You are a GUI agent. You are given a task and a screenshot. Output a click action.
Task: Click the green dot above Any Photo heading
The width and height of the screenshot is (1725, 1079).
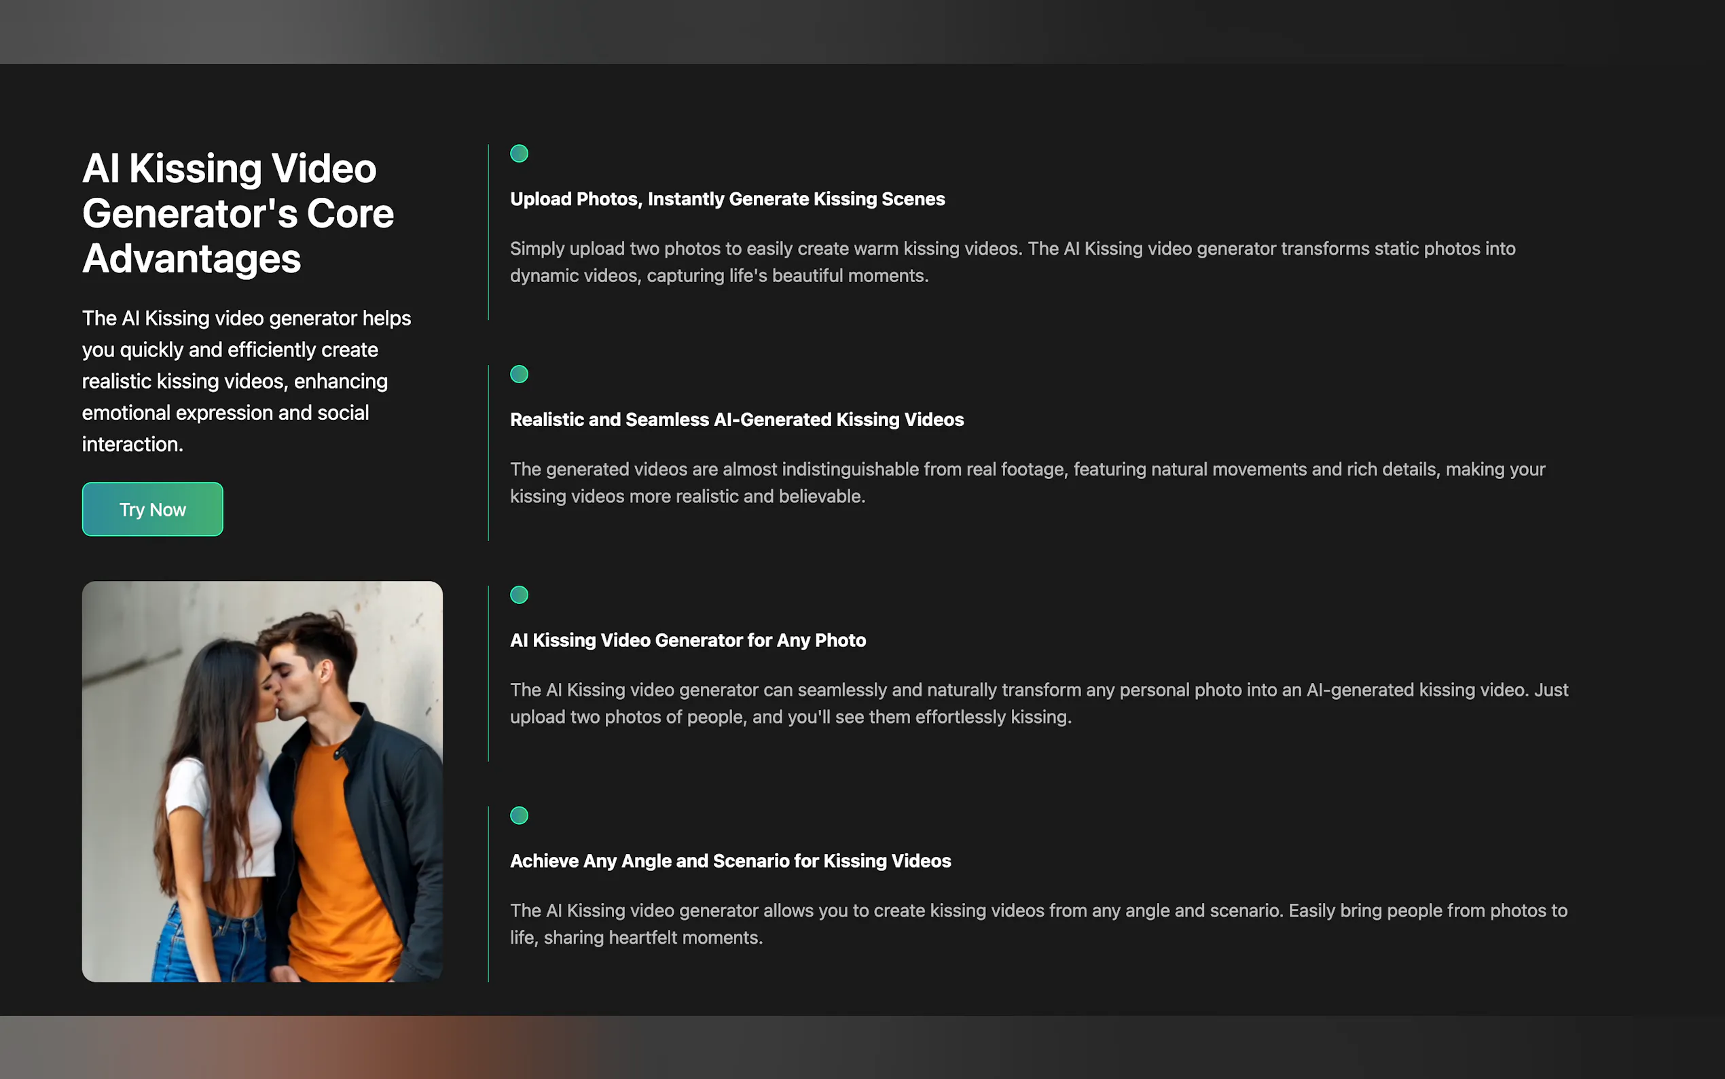click(519, 595)
